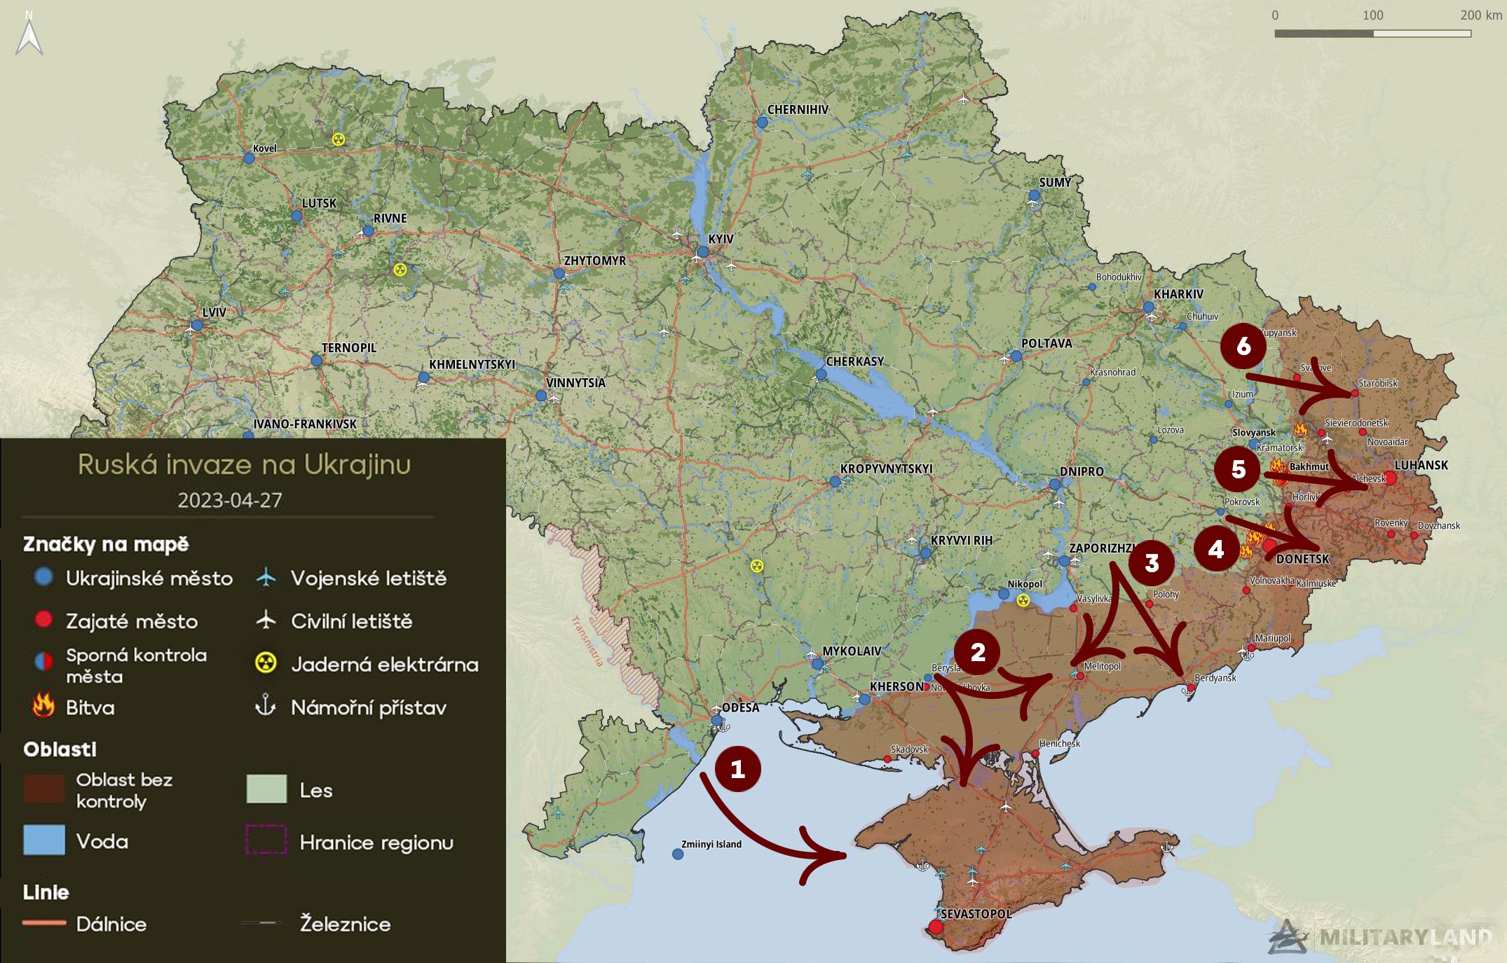Click the Námořní přístav anchor legend icon
Screen dimensions: 1507x963
pos(265,705)
